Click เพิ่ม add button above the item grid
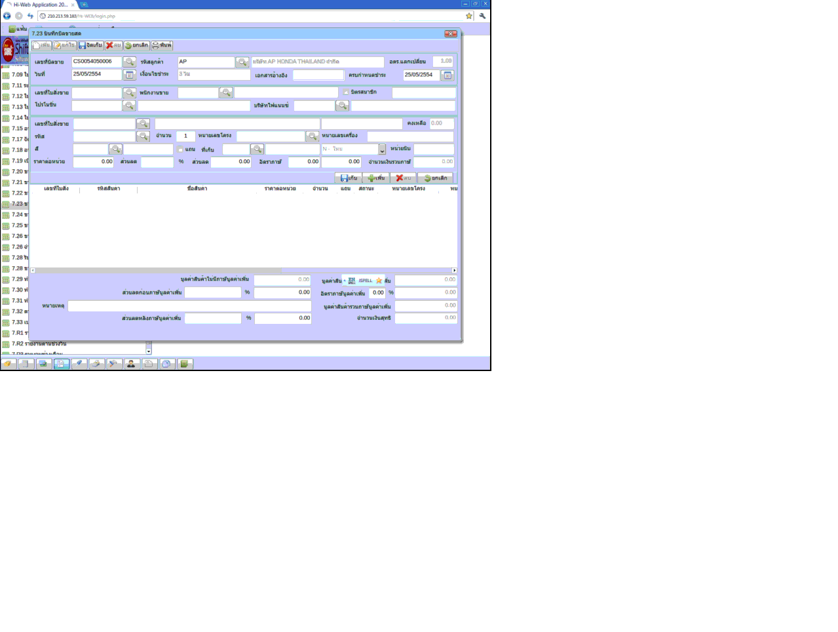838x632 pixels. 375,178
